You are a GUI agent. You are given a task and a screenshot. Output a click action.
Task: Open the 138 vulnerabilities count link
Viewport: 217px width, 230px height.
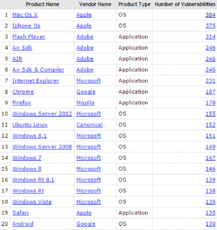[211, 191]
